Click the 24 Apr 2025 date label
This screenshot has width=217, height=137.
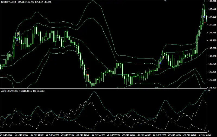click(x=7, y=135)
